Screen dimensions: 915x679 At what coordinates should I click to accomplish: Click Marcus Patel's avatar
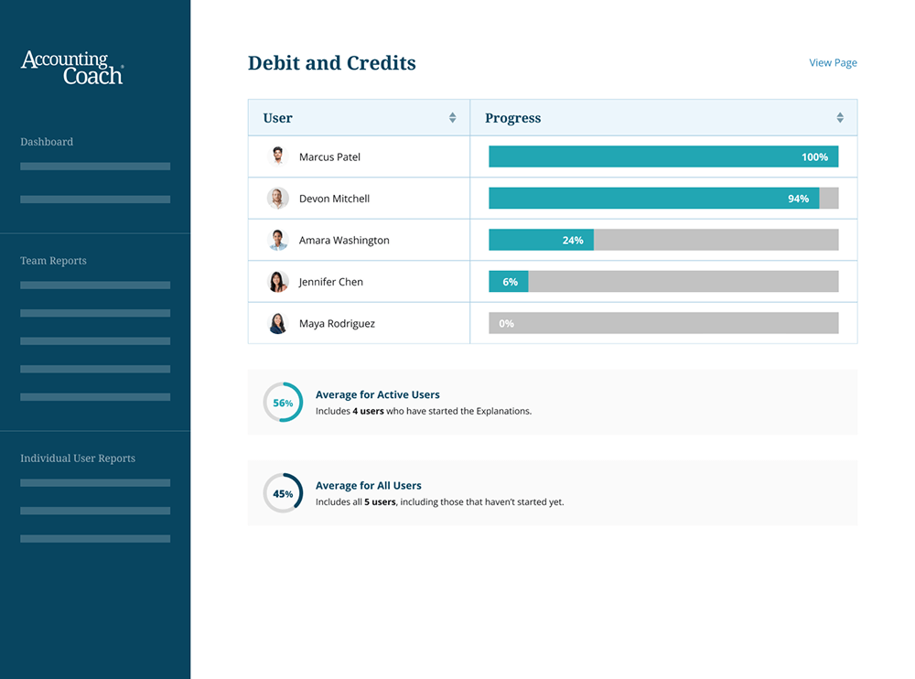(277, 156)
